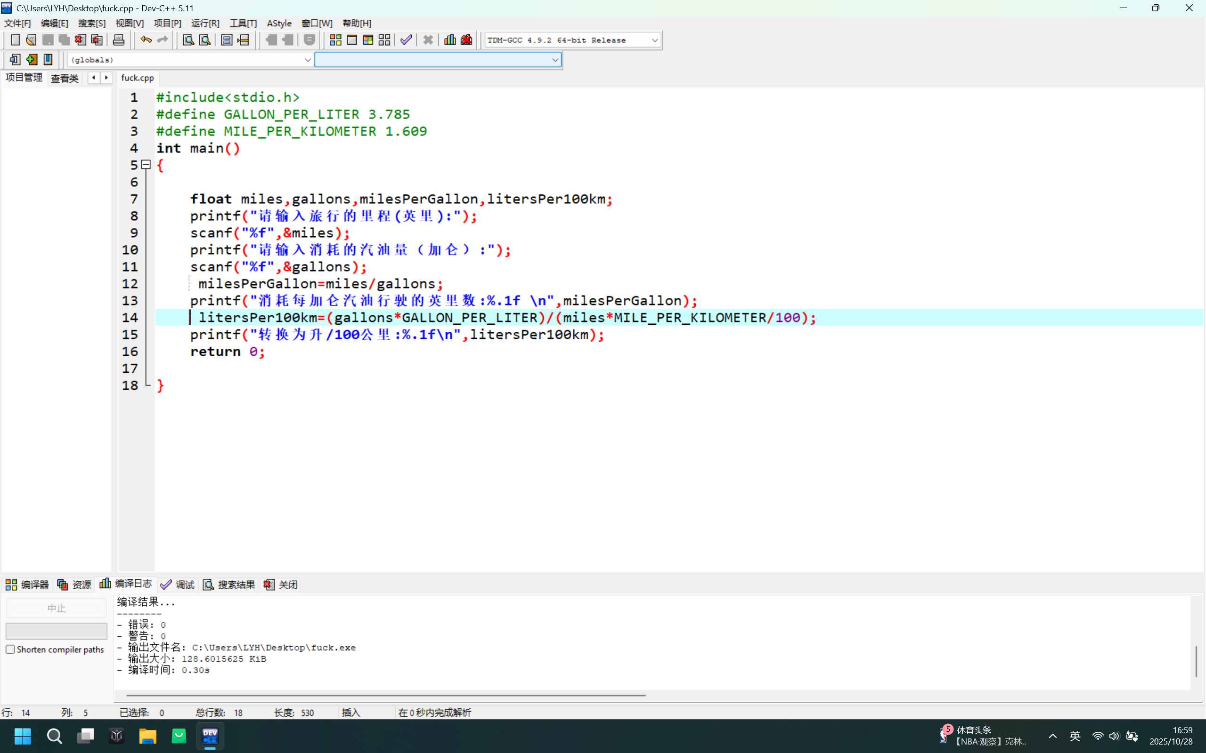Collapse the code fold at line 5
Screen dimensions: 1206x753
tap(146, 164)
